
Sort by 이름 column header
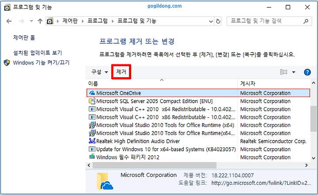tap(93, 84)
